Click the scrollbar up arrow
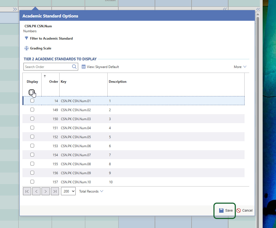Viewport: 276px width, 228px height. coord(258,14)
